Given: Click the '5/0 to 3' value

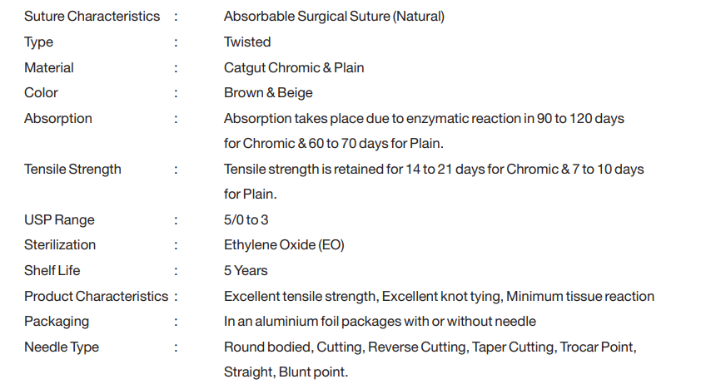Looking at the screenshot, I should [246, 220].
